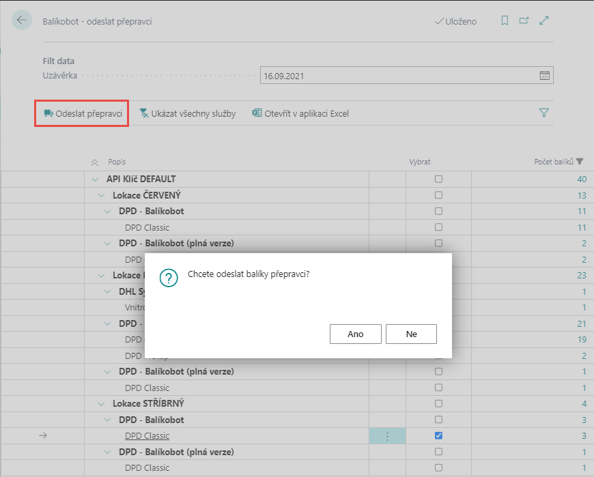Screen dimensions: 594x477
Task: Uncheck the selected DPD Classic checkbox
Action: (x=438, y=436)
